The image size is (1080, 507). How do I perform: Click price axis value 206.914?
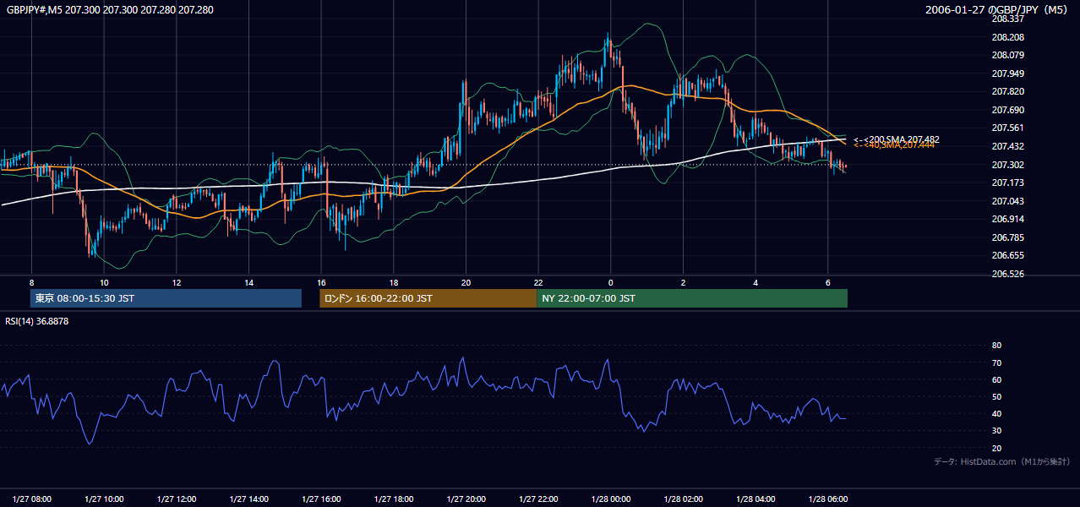1007,219
